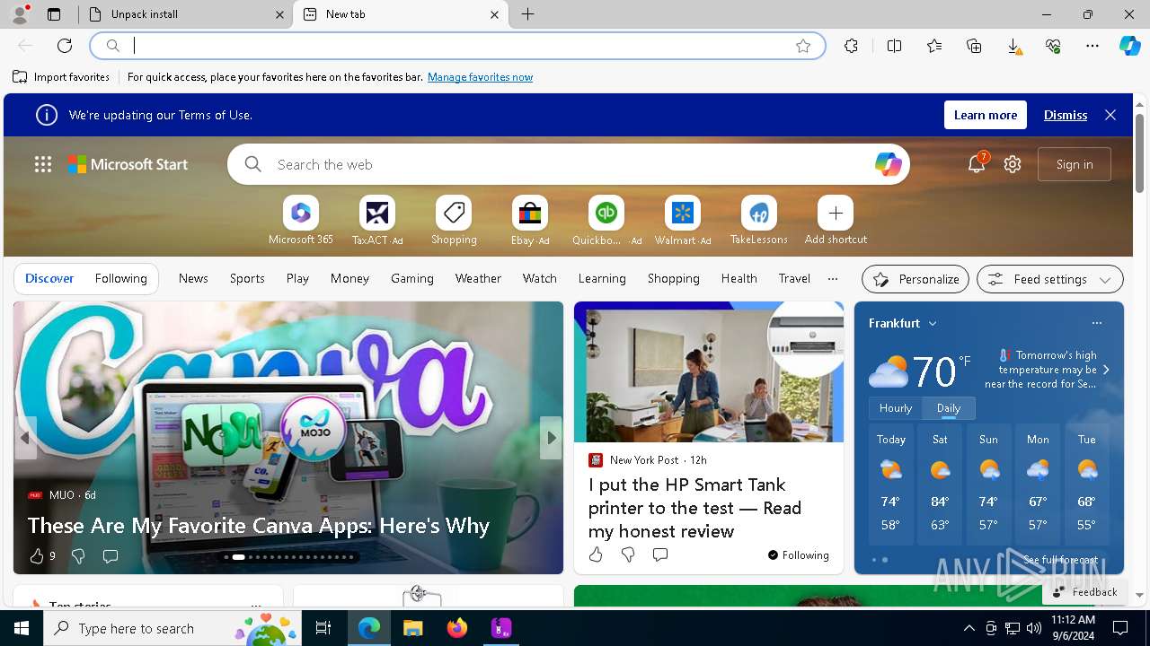Switch weather forecast to Daily
The width and height of the screenshot is (1150, 646).
point(949,408)
